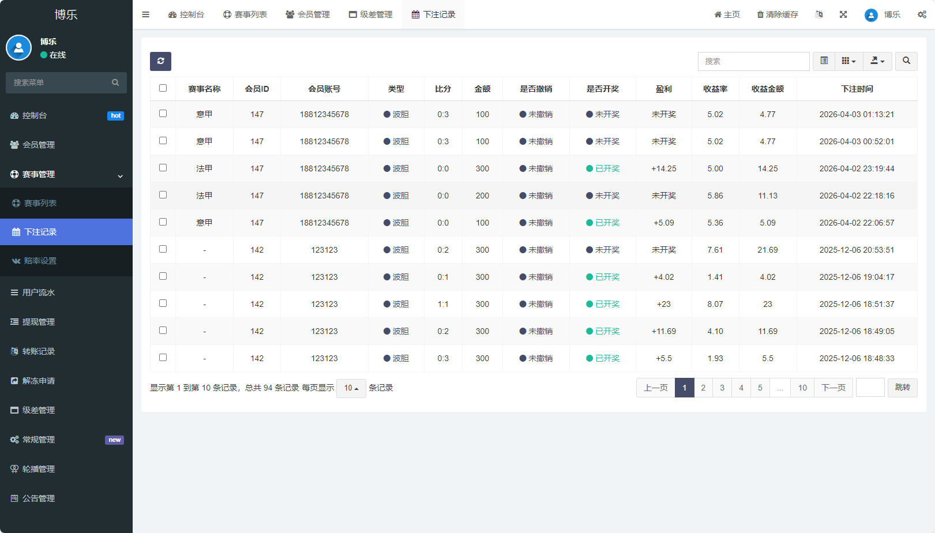The width and height of the screenshot is (935, 533).
Task: Click the user avatar in the top bar
Action: pos(871,15)
